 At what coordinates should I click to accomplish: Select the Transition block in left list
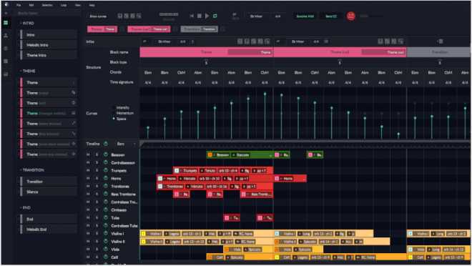(x=49, y=182)
